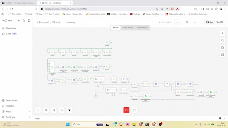The width and height of the screenshot is (228, 128).
Task: Click the red workflow execution button
Action: coord(126,110)
